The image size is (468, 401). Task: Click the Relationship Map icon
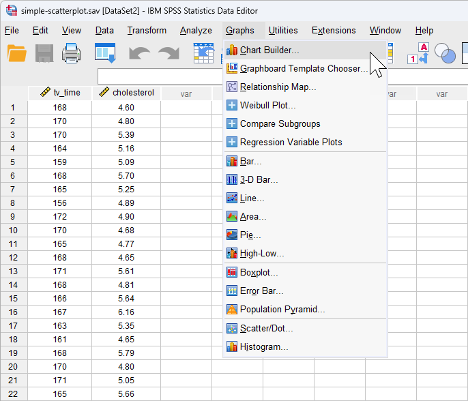click(x=232, y=87)
